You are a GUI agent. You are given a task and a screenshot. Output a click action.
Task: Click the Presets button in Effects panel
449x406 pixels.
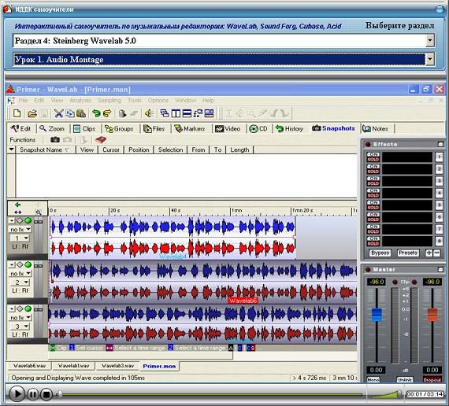[408, 253]
